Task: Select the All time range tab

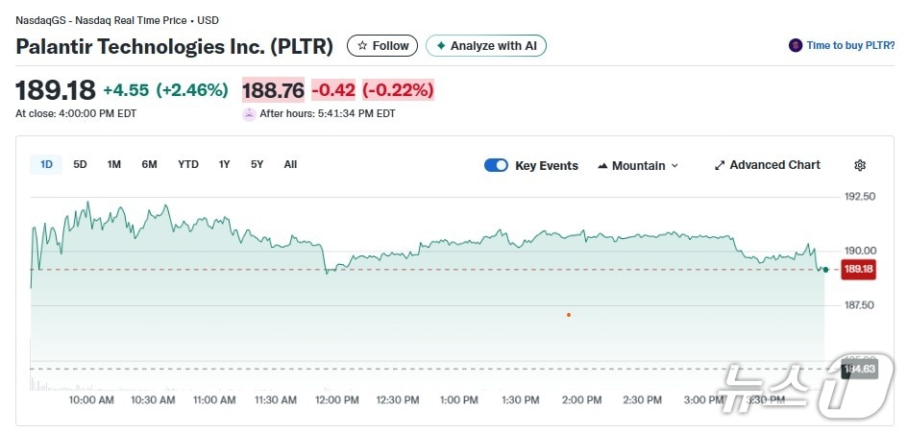Action: pos(290,164)
